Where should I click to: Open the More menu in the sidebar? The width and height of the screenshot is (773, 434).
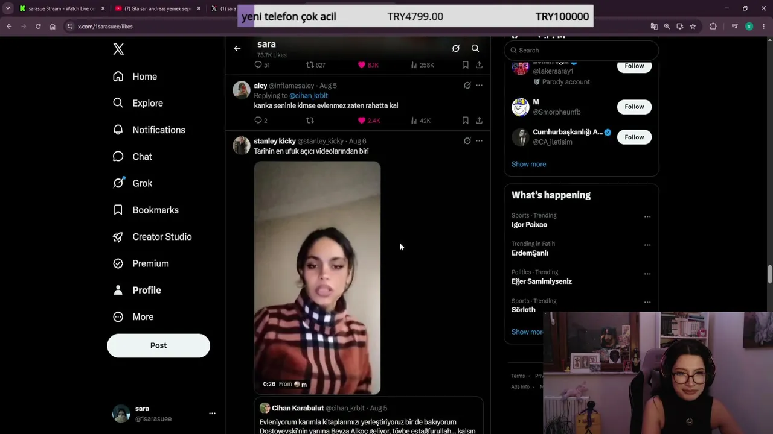pyautogui.click(x=133, y=317)
